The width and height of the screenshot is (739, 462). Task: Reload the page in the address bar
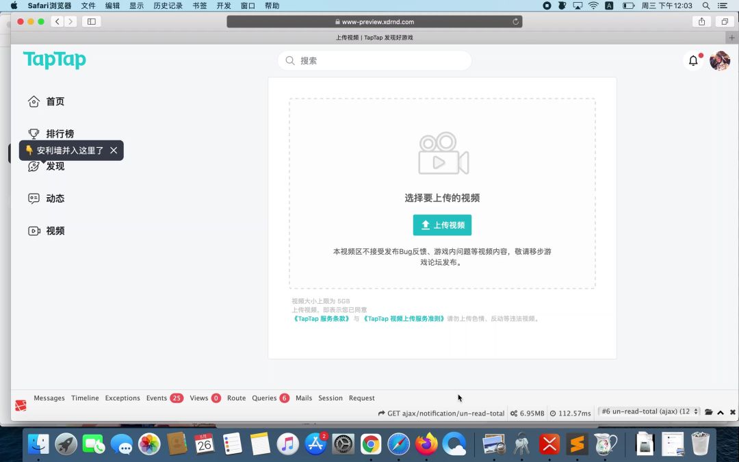(x=515, y=22)
